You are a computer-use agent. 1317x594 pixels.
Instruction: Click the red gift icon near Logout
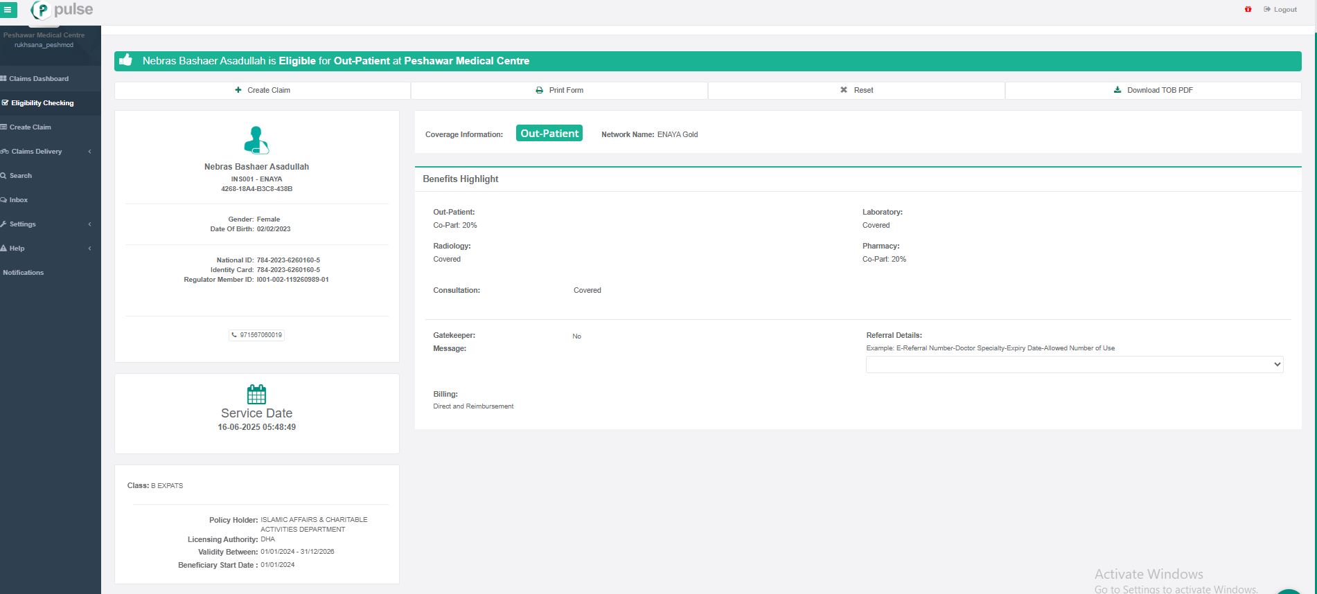(1248, 10)
